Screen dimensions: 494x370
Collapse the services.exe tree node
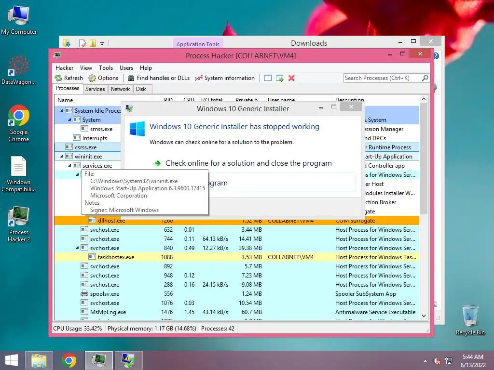click(x=69, y=165)
